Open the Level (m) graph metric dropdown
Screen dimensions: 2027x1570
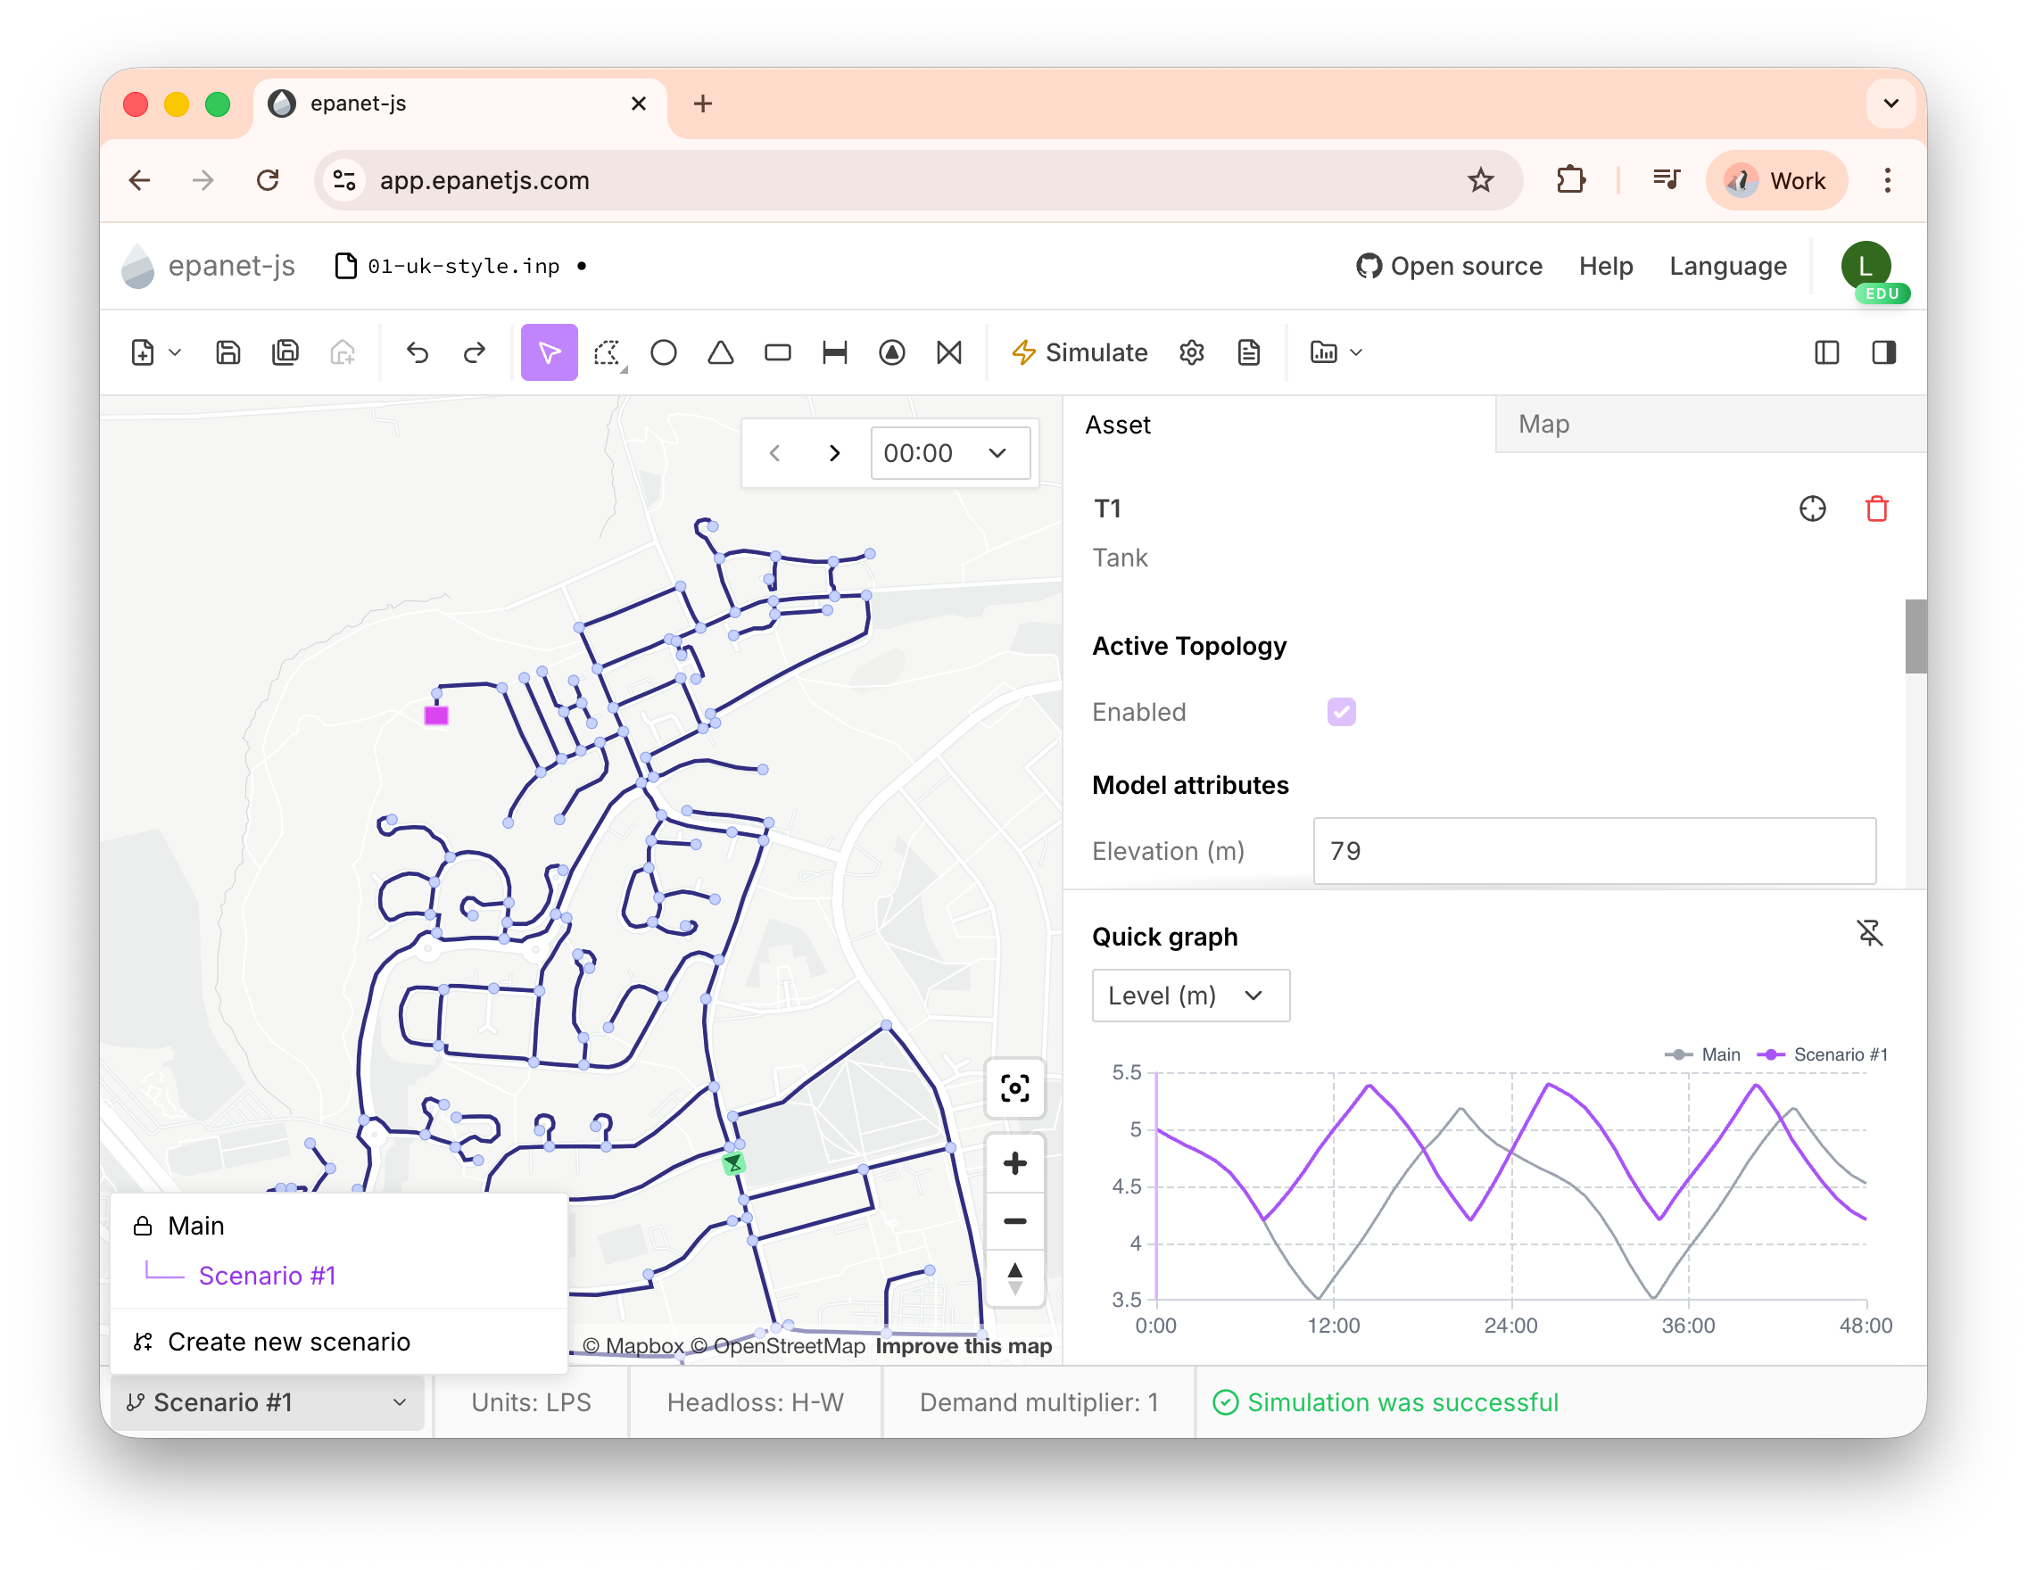tap(1191, 995)
